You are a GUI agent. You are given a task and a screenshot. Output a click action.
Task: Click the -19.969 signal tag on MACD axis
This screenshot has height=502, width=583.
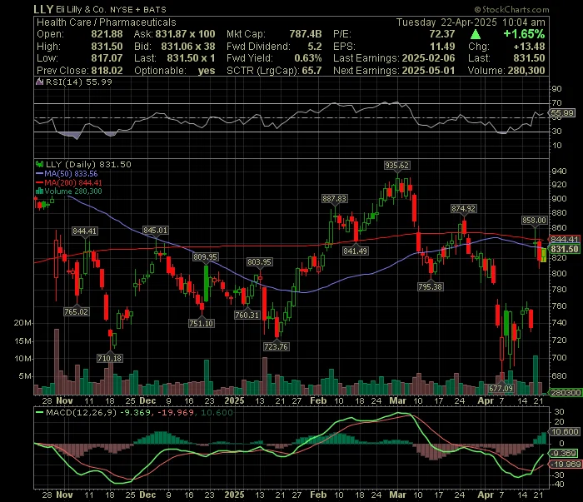tap(566, 464)
